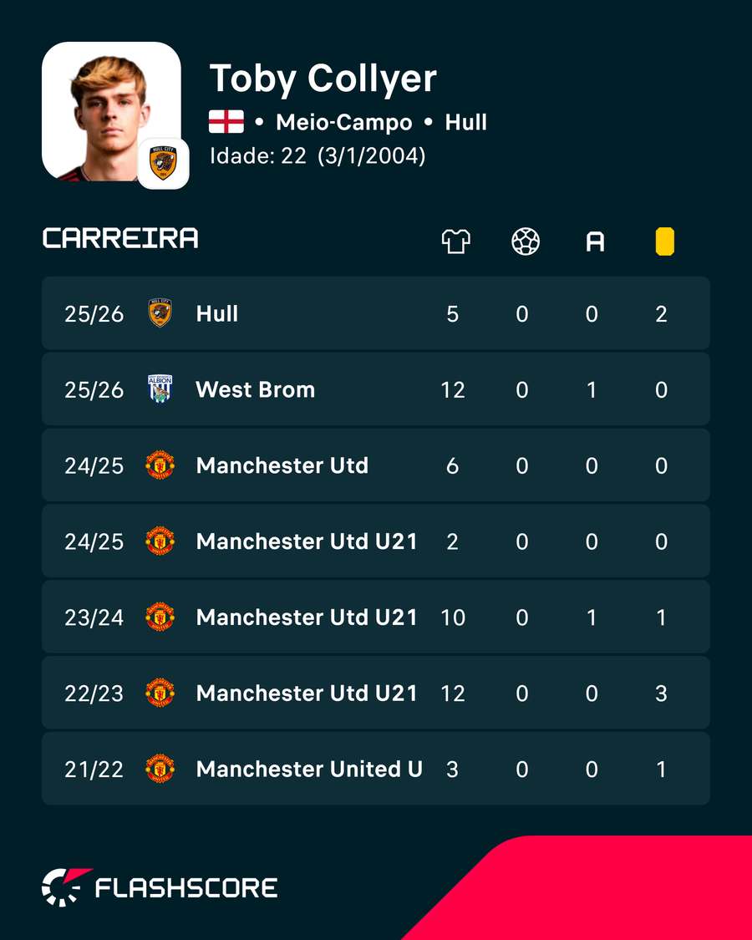Click the football goals column icon
The image size is (752, 940).
[x=526, y=241]
